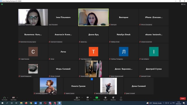The image size is (187, 105).
Task: Show hidden tray icons chevron
Action: (x=164, y=103)
